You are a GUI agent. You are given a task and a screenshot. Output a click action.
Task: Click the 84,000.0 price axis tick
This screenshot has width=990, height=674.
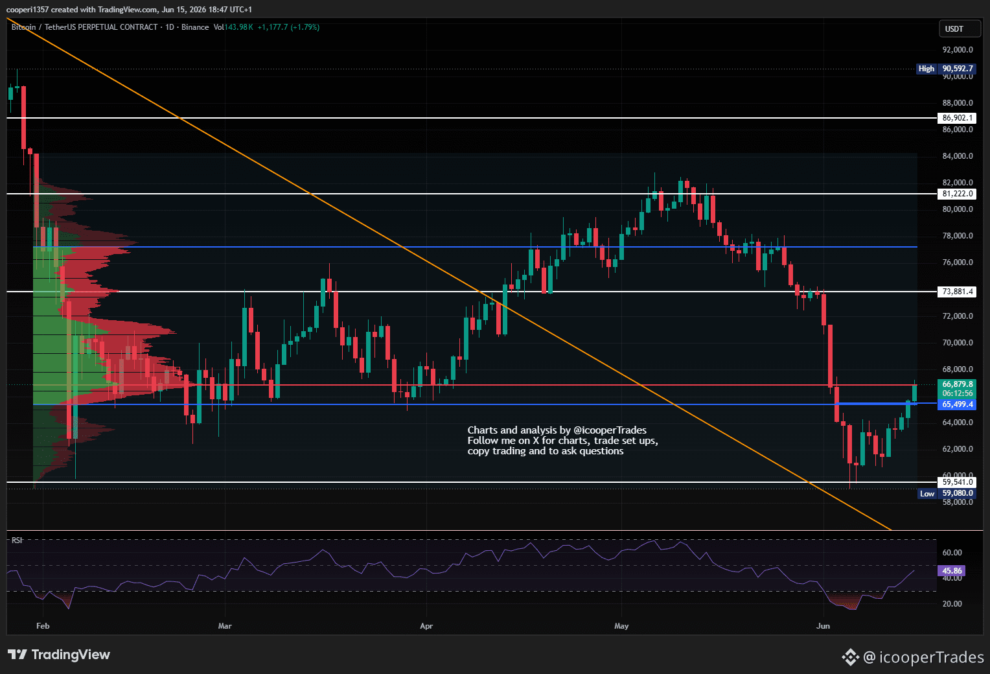pos(958,156)
